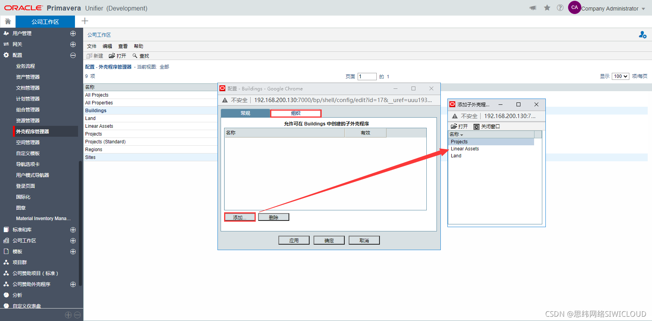Open the user settings icon at top right
652x321 pixels.
[x=643, y=35]
